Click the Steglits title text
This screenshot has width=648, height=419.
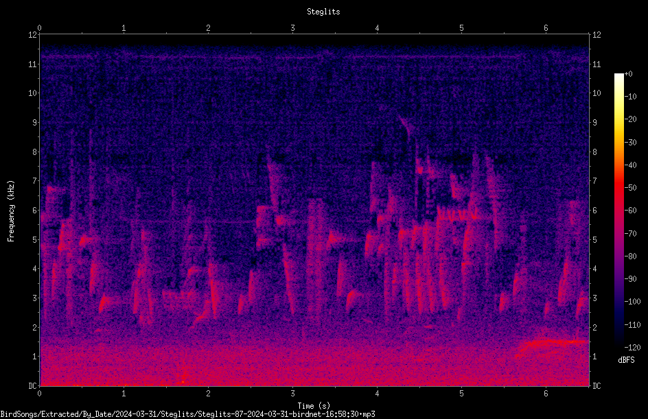click(x=323, y=12)
